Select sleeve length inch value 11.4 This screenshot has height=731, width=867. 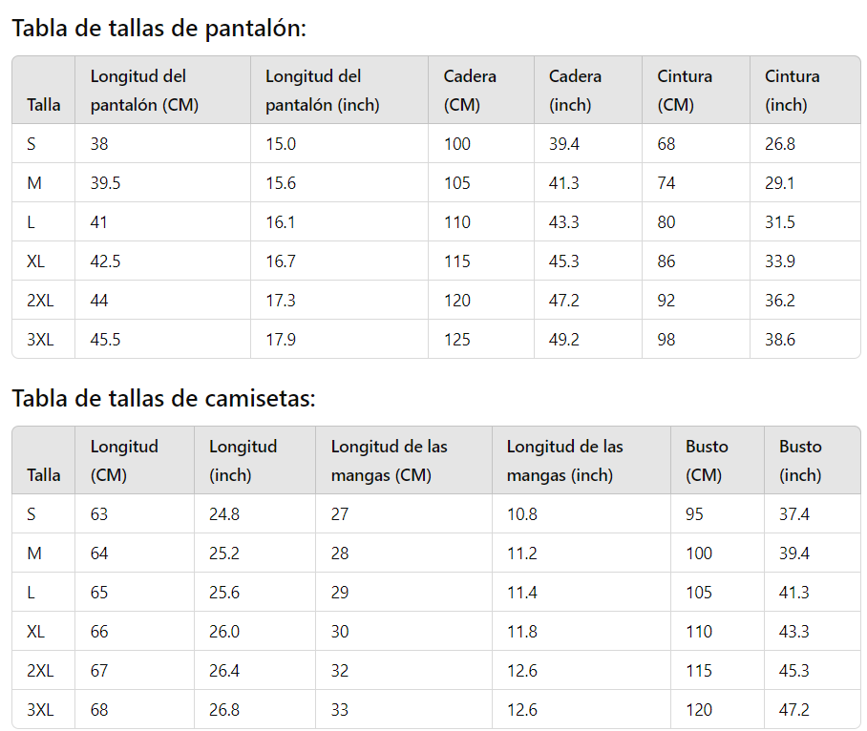point(522,593)
